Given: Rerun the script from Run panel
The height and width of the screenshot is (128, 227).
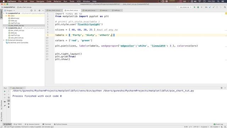Looking at the screenshot, I should (x=5, y=91).
